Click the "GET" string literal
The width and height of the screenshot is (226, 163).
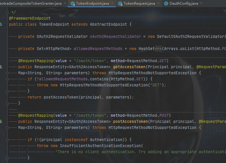click(x=156, y=85)
